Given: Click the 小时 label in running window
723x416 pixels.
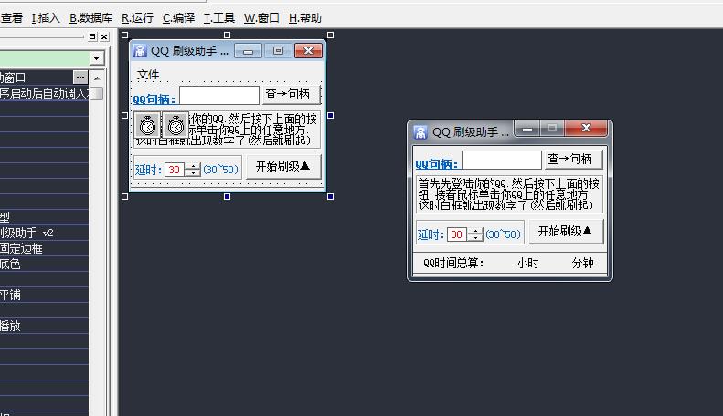Looking at the screenshot, I should (528, 264).
